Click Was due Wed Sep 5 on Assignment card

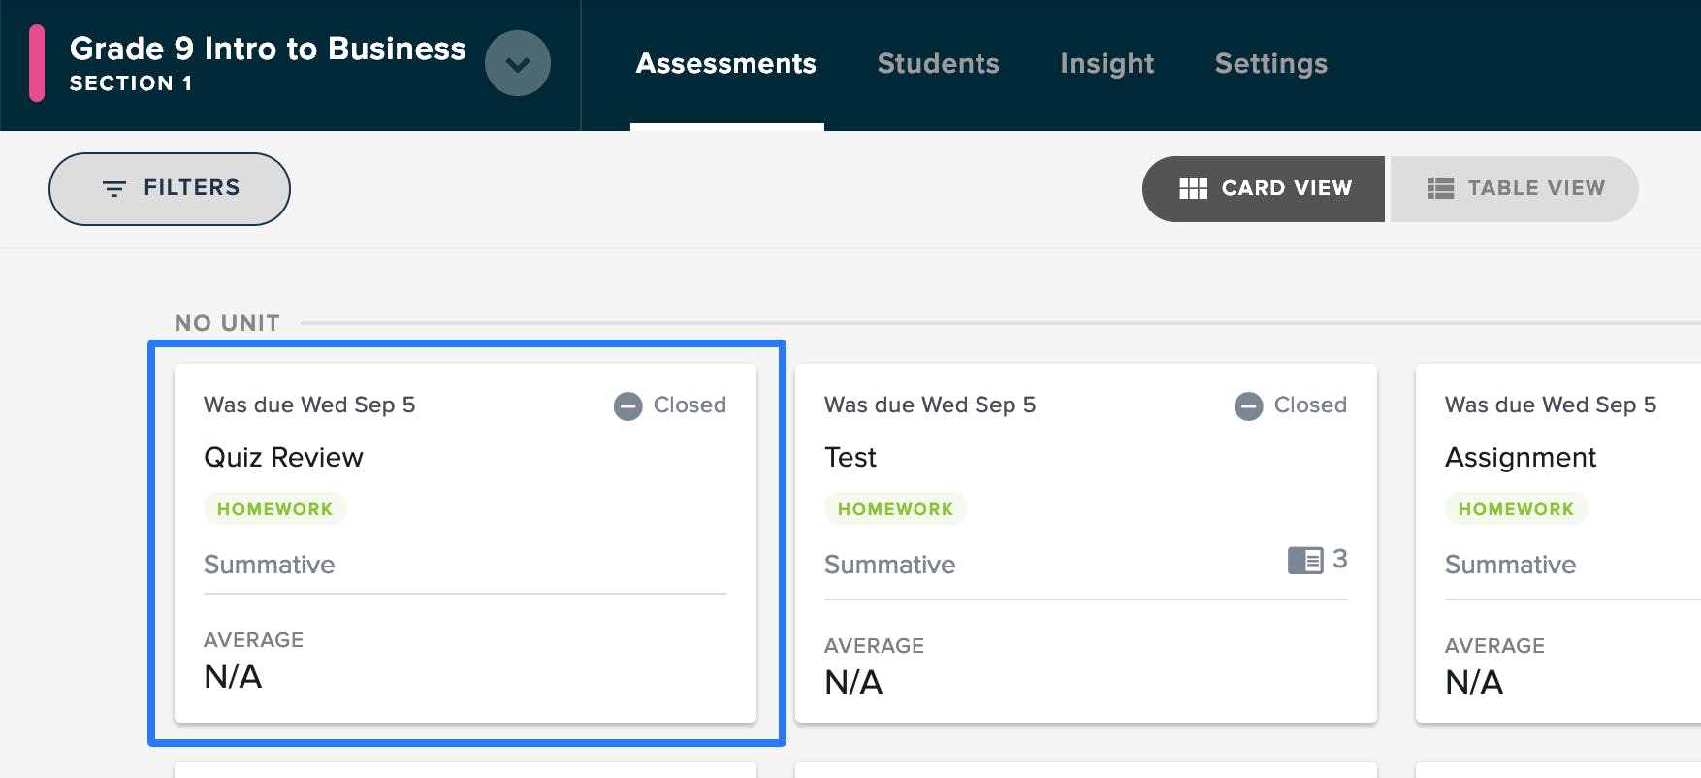(1551, 405)
